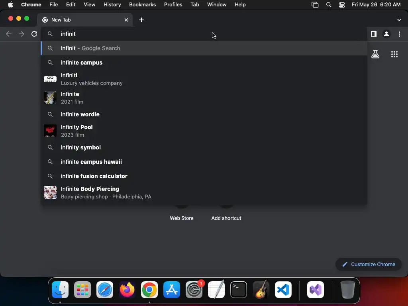Choose 'infinity symbol' suggestion

pyautogui.click(x=204, y=147)
